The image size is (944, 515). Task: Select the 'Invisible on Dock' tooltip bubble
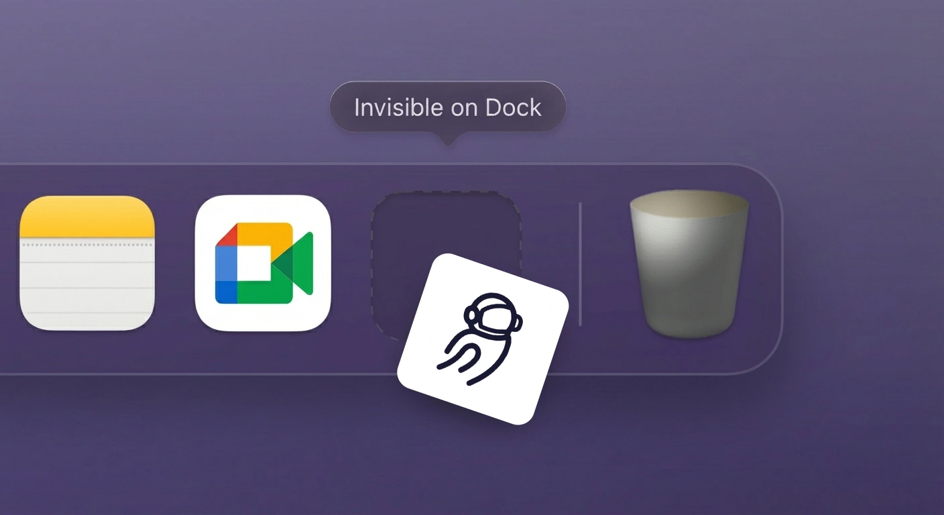pos(447,107)
